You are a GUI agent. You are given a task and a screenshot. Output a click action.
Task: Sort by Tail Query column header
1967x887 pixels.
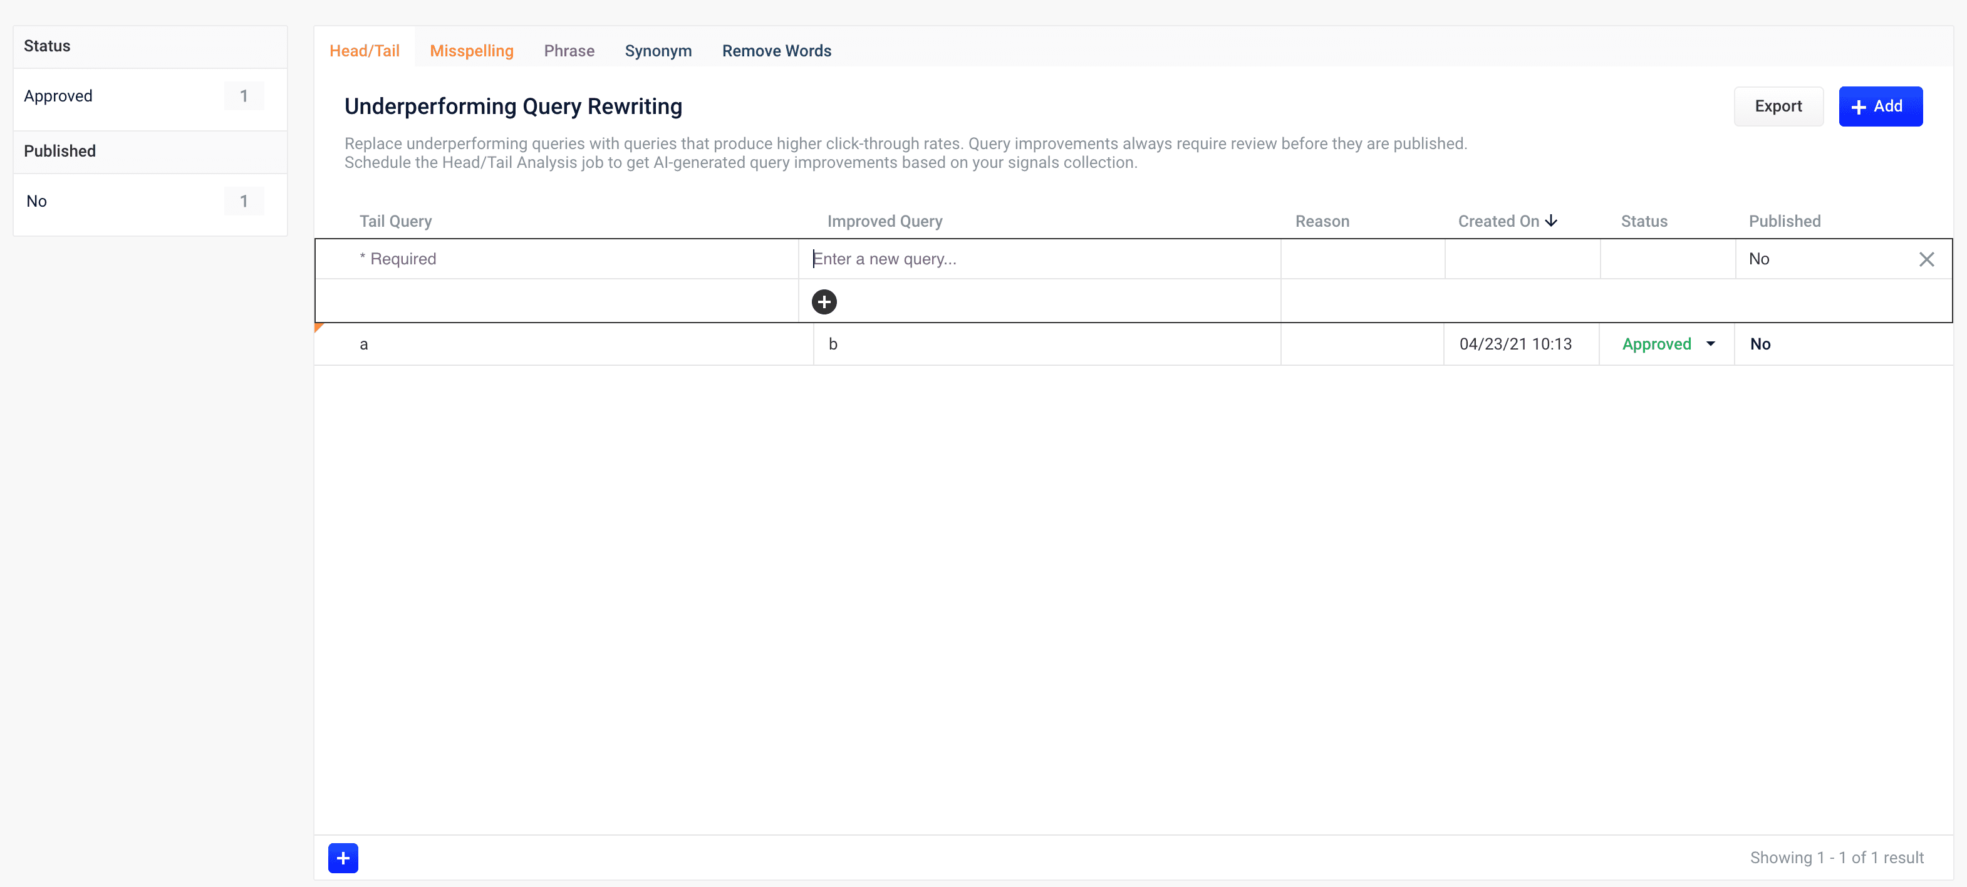395,221
